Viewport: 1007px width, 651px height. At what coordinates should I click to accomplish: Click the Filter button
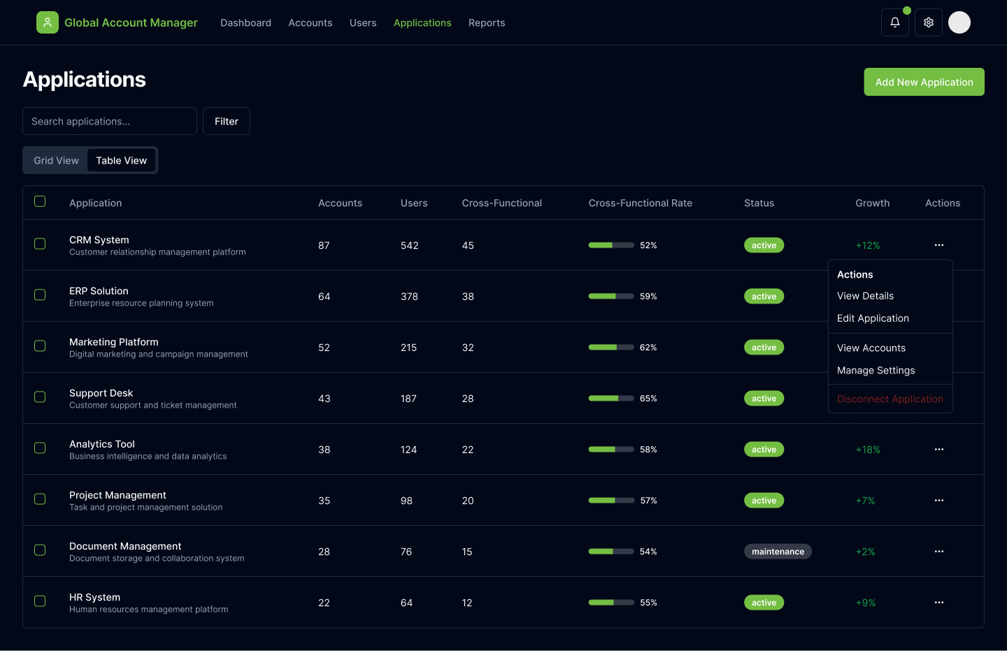[227, 121]
